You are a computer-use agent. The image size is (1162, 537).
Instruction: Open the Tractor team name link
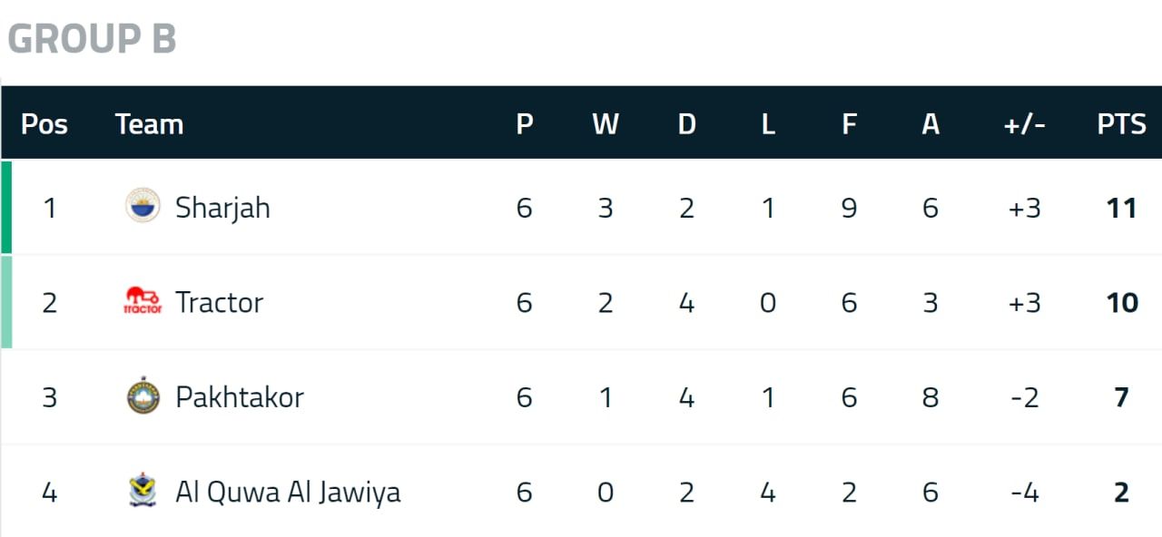coord(219,302)
